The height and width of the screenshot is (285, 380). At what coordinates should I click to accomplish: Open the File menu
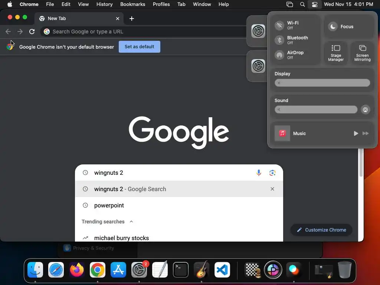coord(50,4)
